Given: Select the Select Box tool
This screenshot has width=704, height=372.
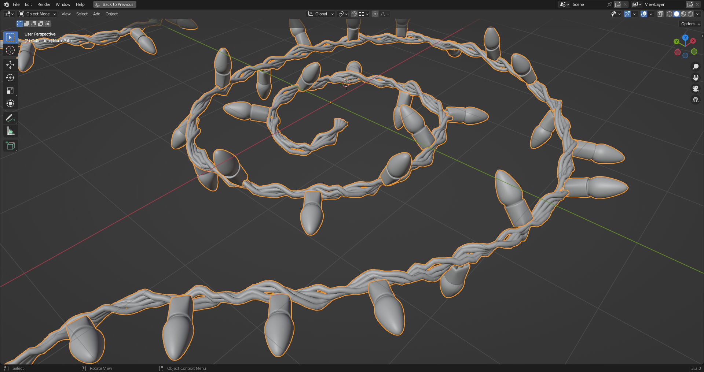Looking at the screenshot, I should (10, 37).
